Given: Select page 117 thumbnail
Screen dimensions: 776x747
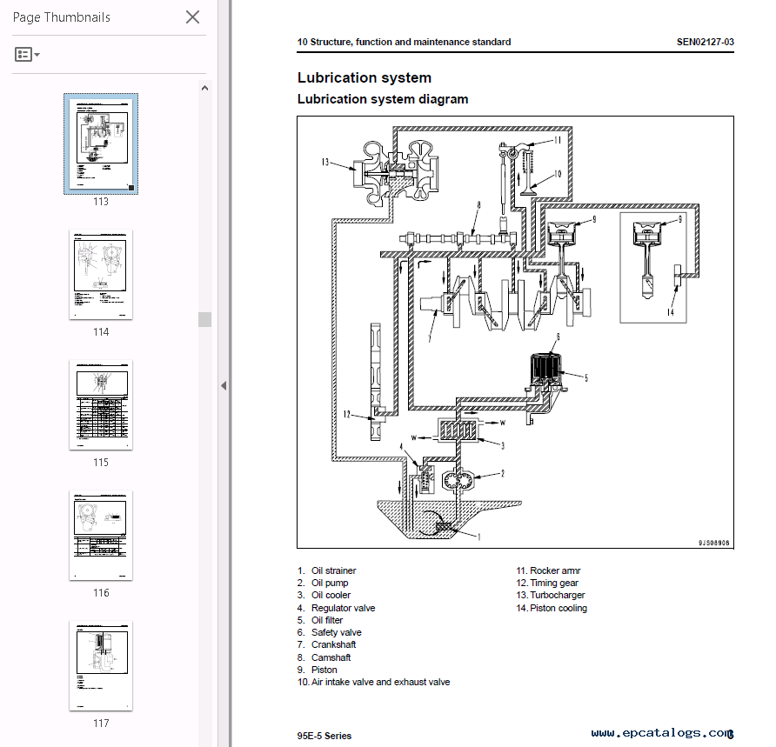Looking at the screenshot, I should pos(101,665).
